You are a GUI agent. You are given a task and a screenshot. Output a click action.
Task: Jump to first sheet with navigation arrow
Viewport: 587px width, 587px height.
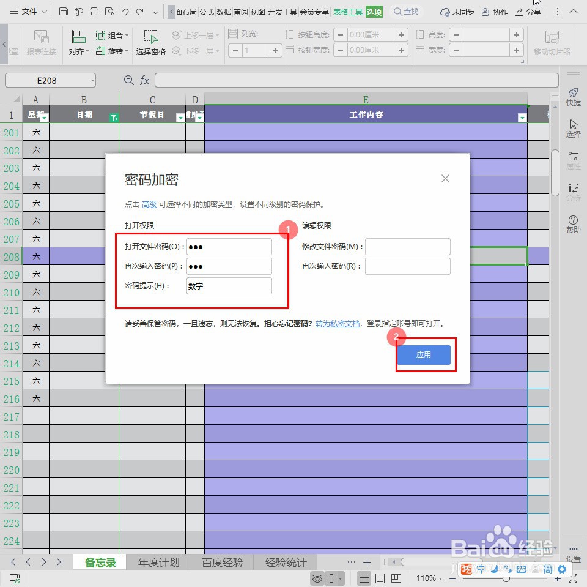[x=12, y=562]
